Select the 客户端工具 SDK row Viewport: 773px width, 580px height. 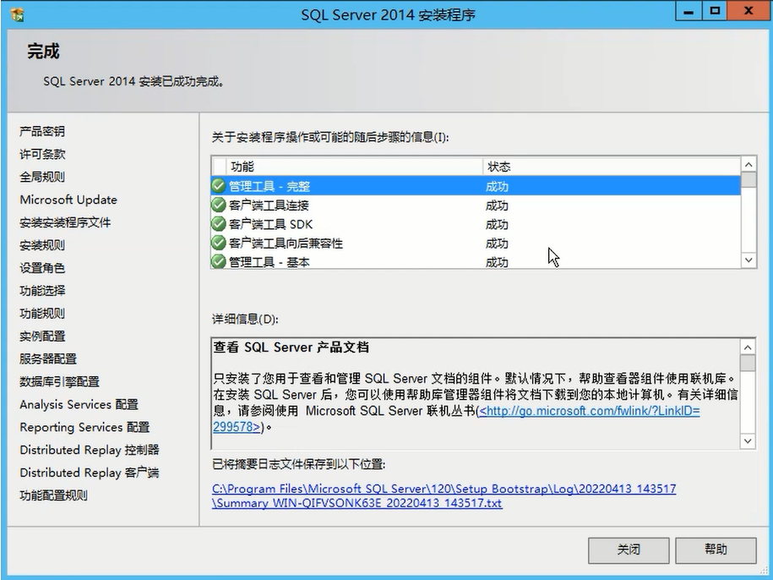[x=476, y=224]
